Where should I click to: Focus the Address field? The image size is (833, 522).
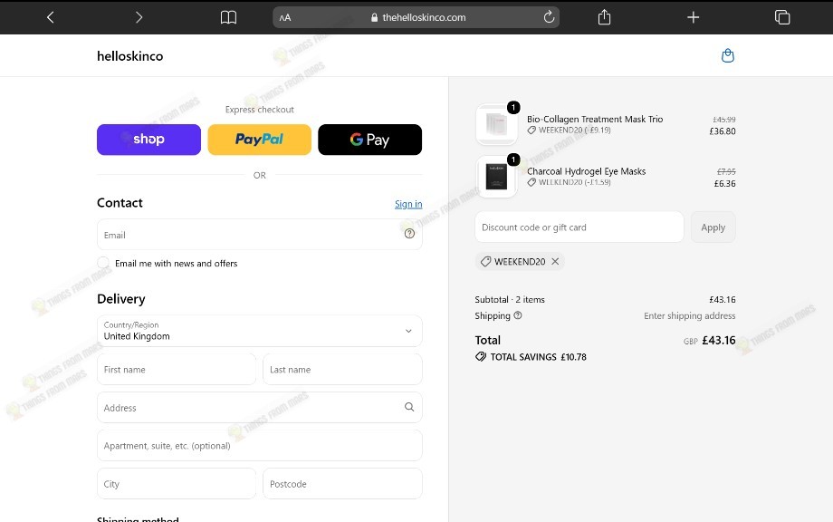[260, 407]
